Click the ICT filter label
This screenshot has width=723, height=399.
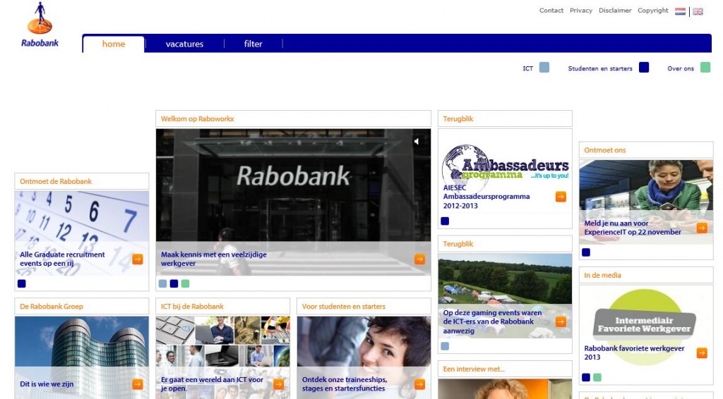tap(528, 68)
